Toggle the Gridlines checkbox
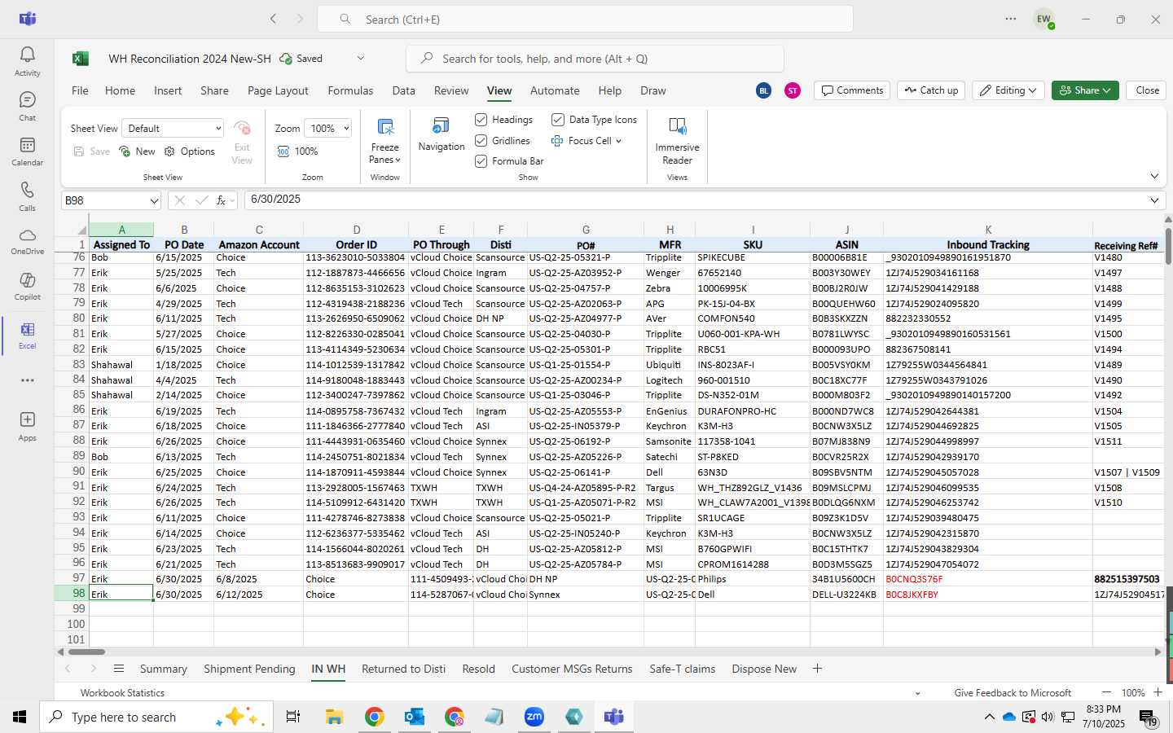Viewport: 1173px width, 733px height. coord(481,141)
